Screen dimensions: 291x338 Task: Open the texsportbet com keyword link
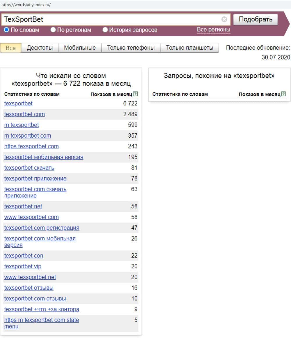click(24, 114)
